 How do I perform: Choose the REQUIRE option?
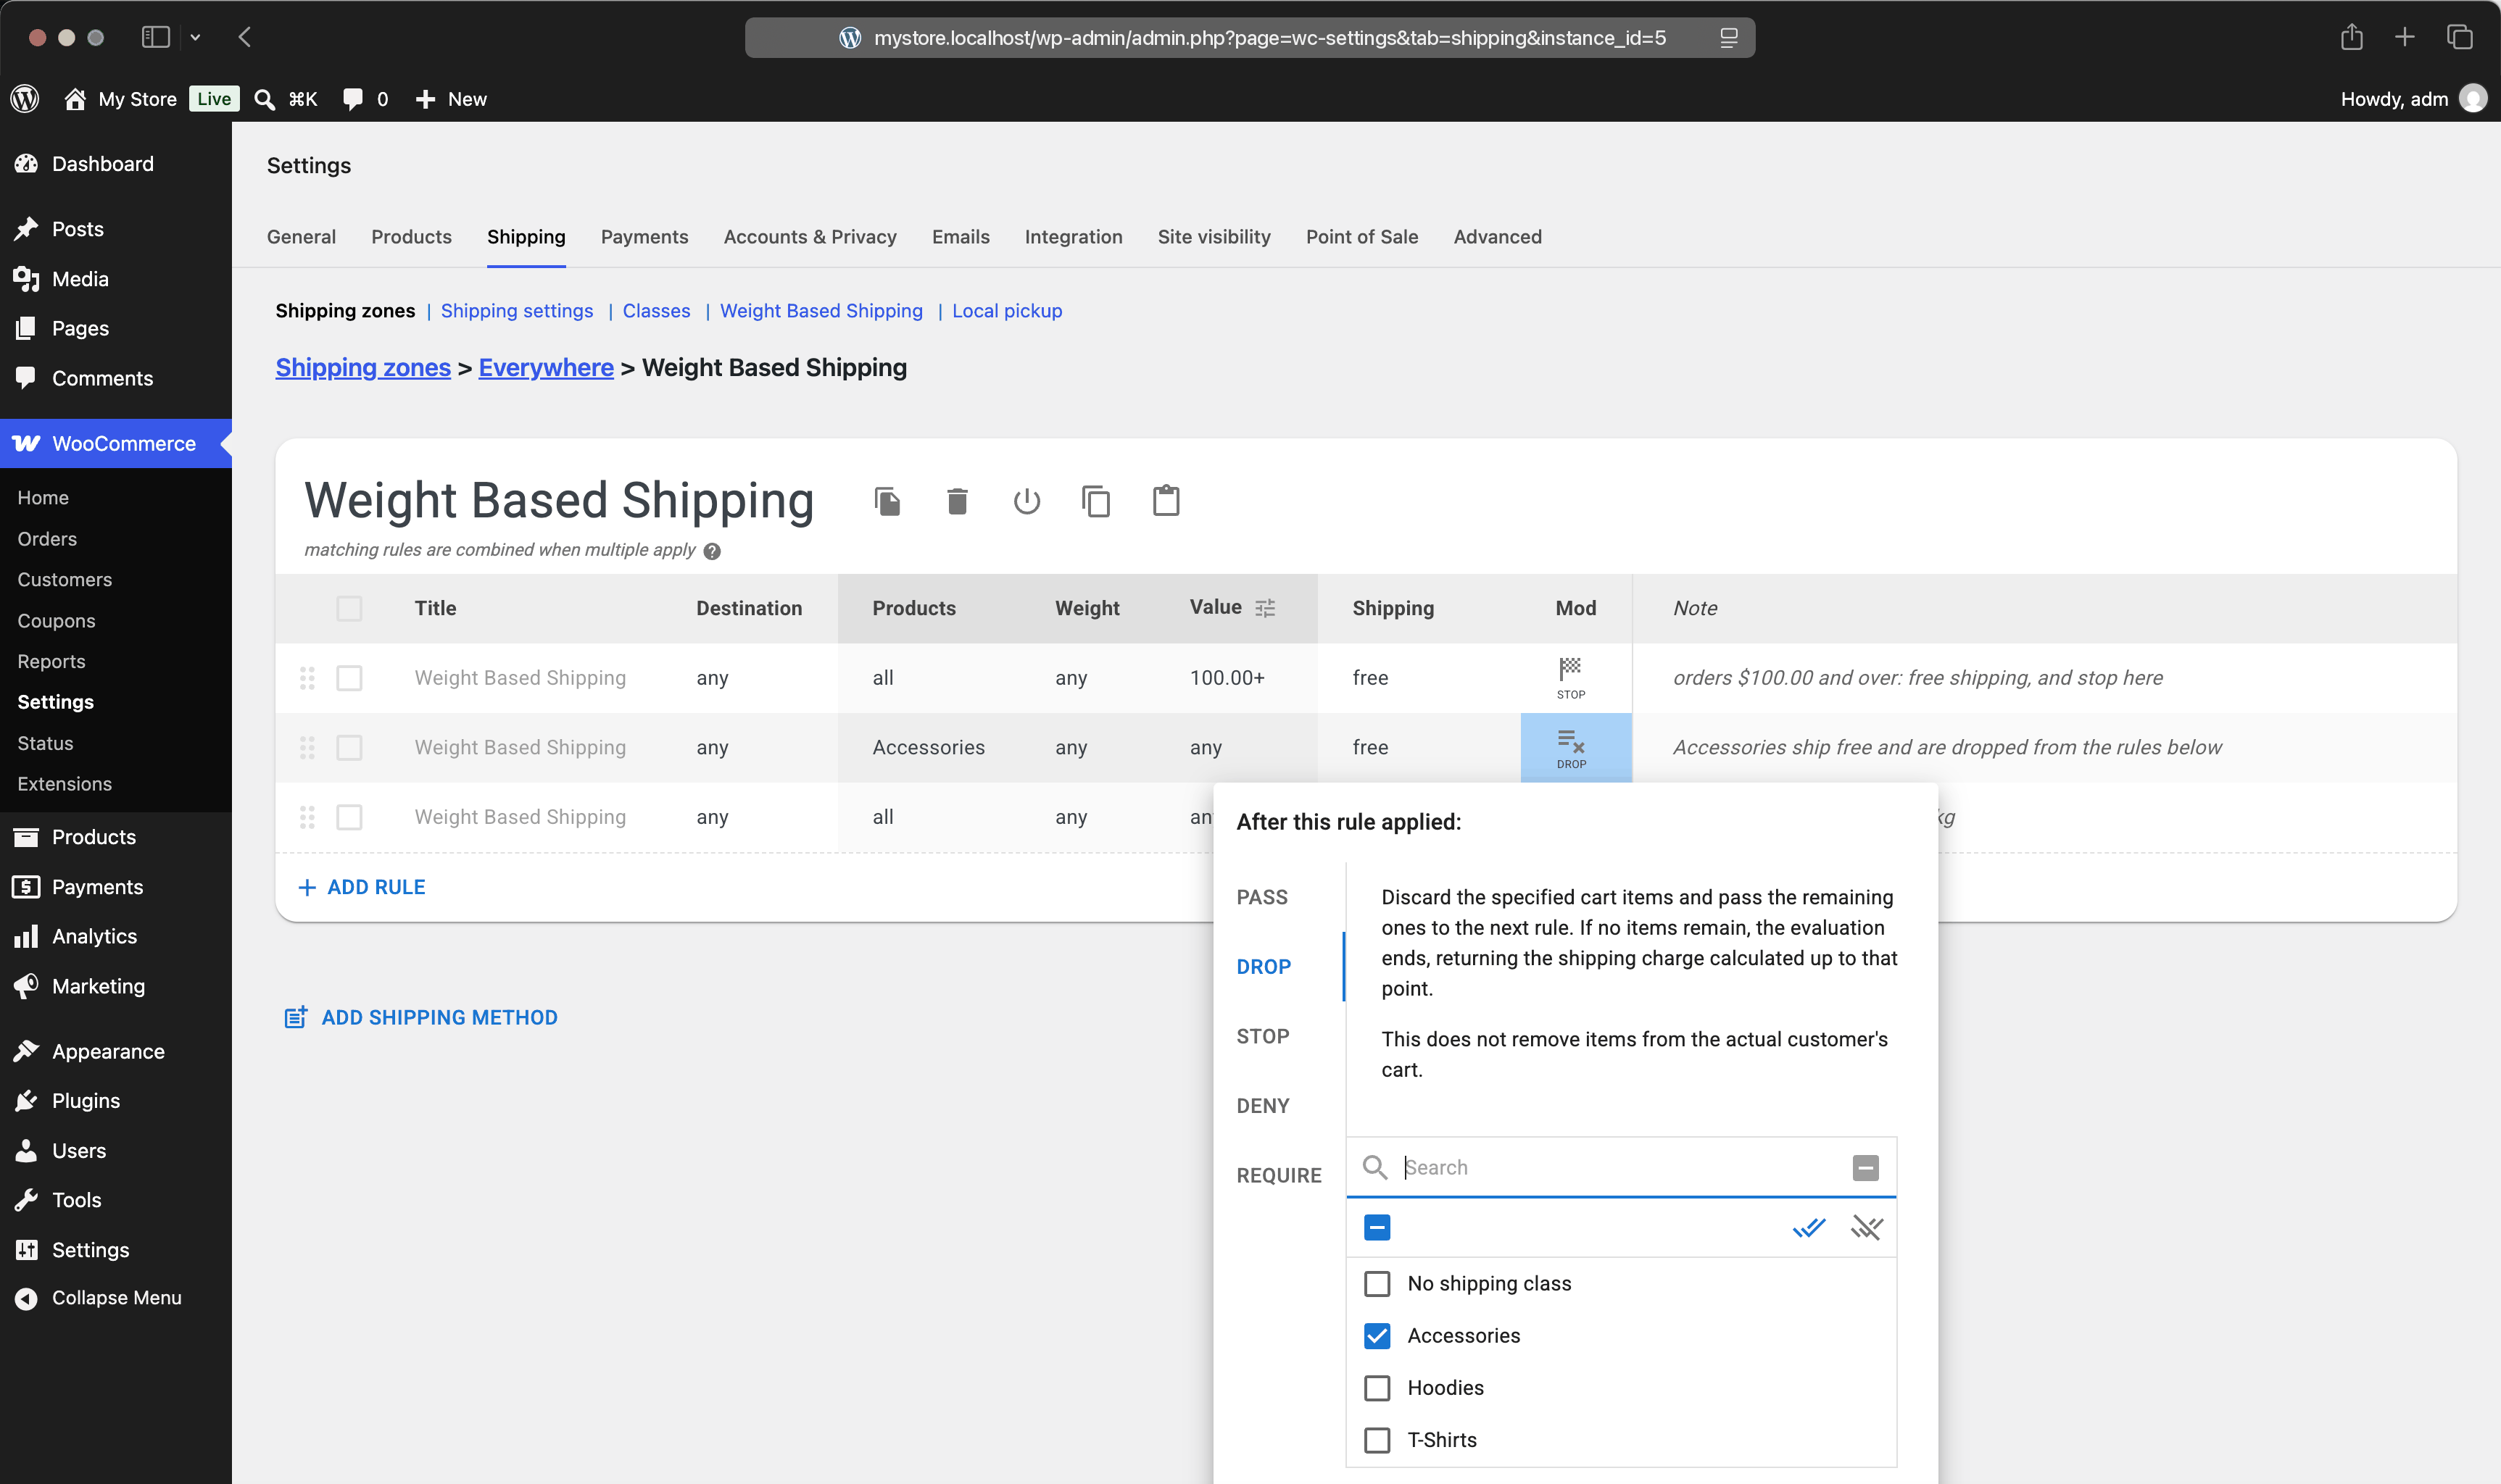[1279, 1175]
